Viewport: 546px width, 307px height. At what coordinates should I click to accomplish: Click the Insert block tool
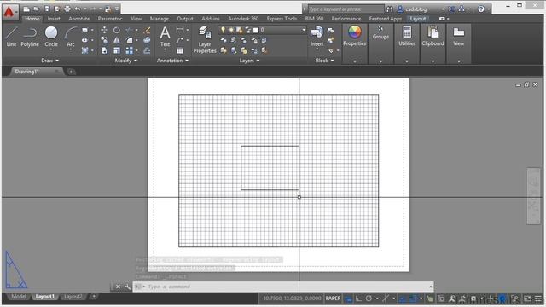coord(317,37)
